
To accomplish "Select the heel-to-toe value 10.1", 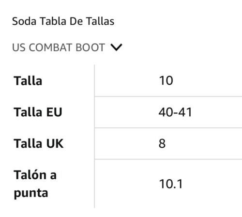I will [171, 184].
